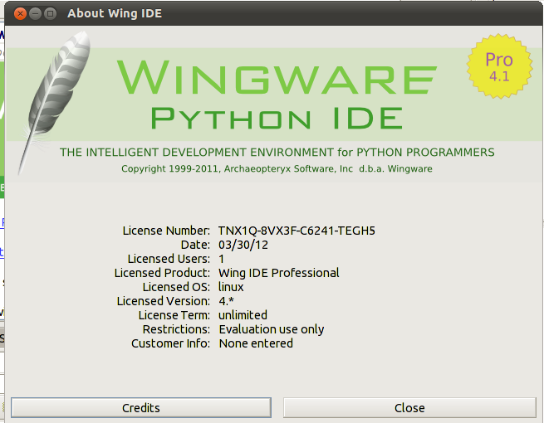Viewport: 544px width, 423px height.
Task: Click the Customer Info label
Action: tap(171, 343)
